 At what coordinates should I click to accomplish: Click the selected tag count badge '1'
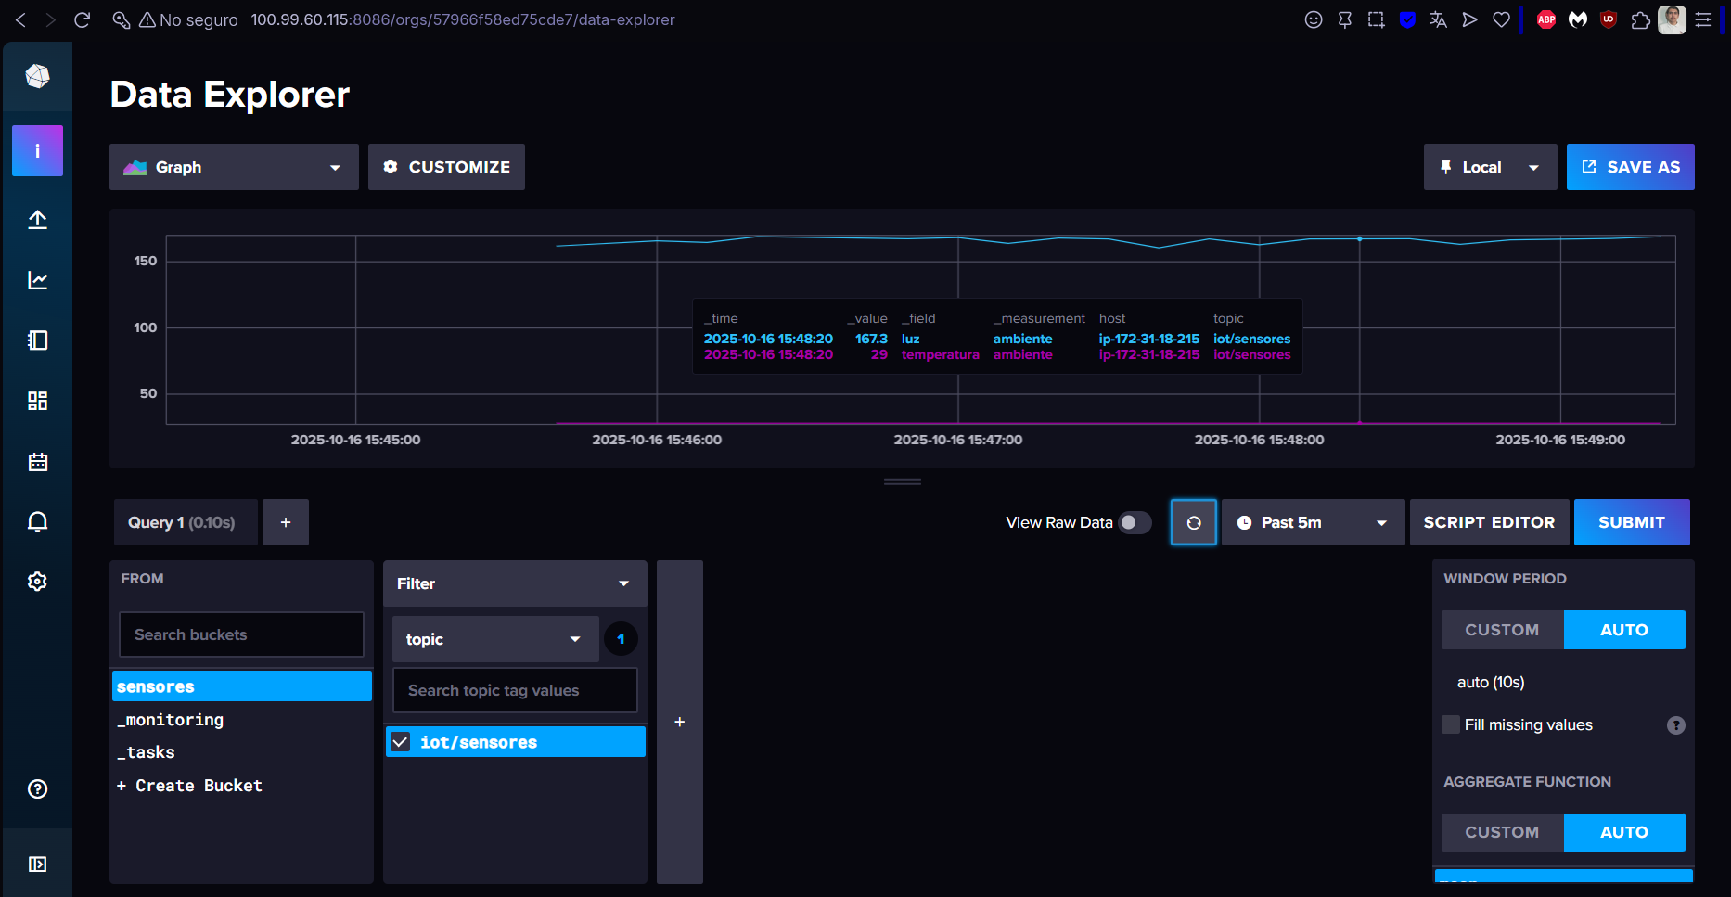621,639
